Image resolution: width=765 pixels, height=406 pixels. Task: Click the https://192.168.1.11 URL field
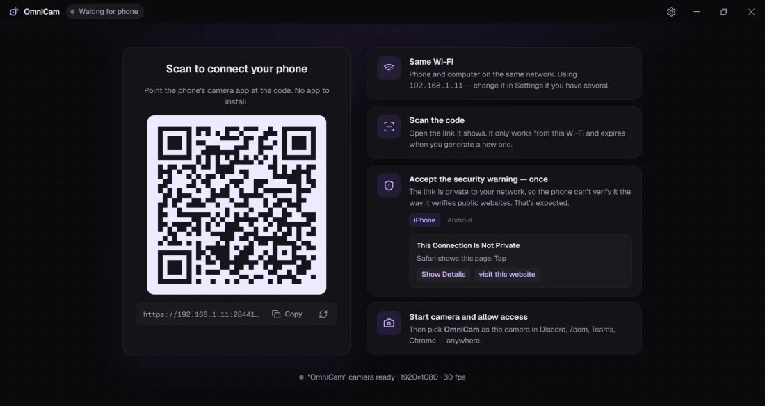[201, 314]
